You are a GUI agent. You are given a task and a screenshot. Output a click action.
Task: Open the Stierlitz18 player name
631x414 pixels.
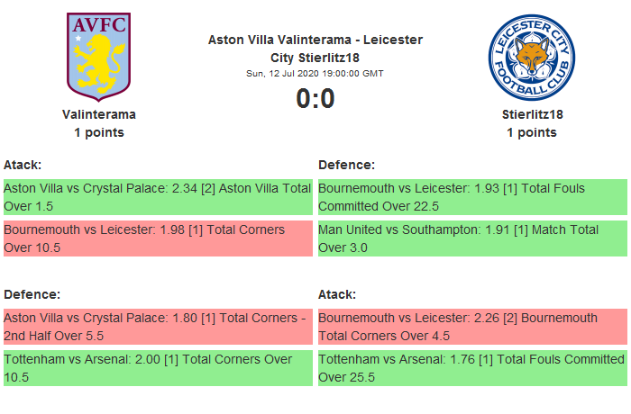(531, 114)
